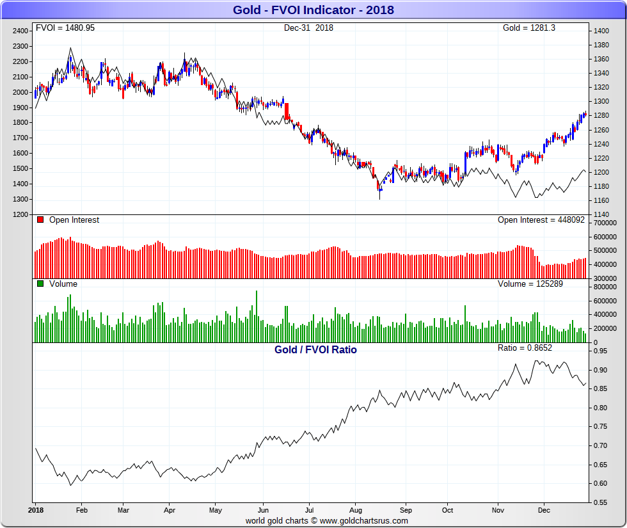Viewport: 627px width, 528px height.
Task: Open the www.goldchartsrus.com footer link
Action: pyautogui.click(x=363, y=521)
